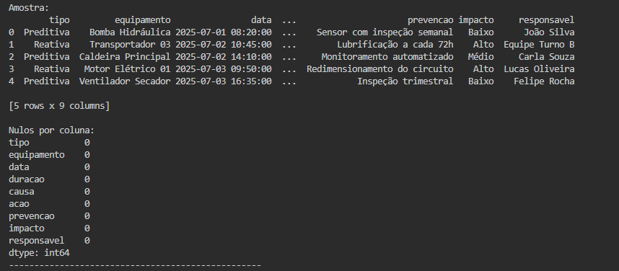Click the '[5 rows x 9 columns]' summary
The image size is (619, 271).
point(59,106)
